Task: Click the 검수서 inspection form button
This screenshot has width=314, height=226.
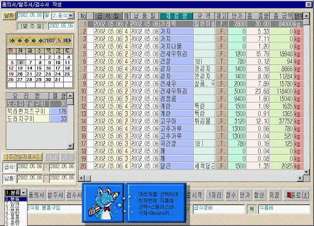Action: point(74,195)
